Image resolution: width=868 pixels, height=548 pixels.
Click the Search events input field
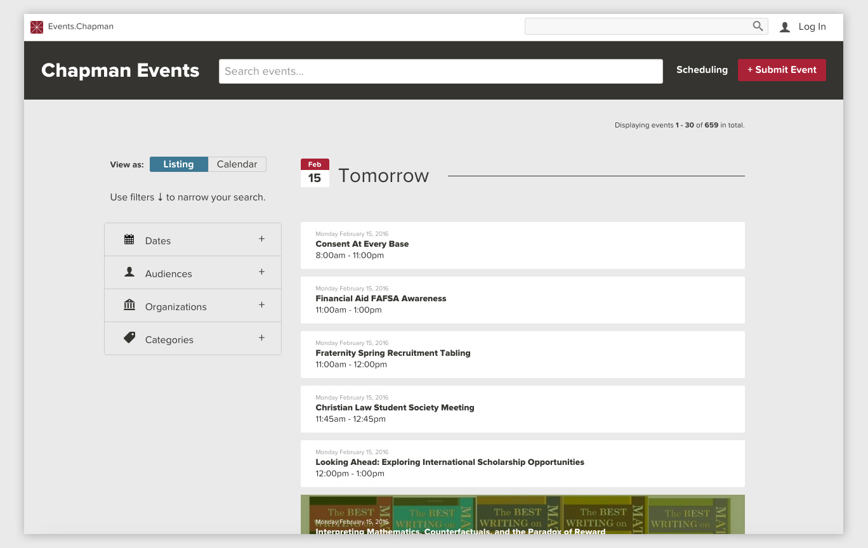[x=440, y=71]
